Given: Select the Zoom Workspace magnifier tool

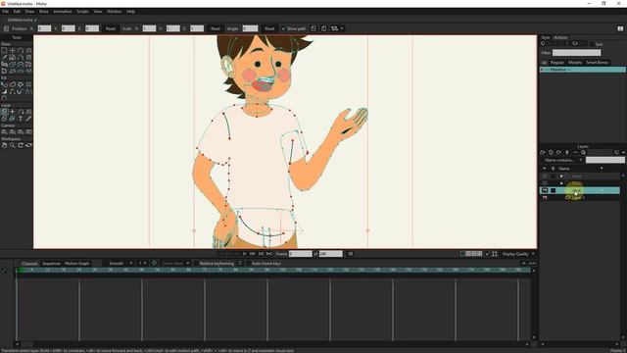Looking at the screenshot, I should click(13, 145).
